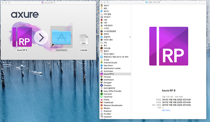Select the Automator app icon
The image size is (210, 122).
click(x=101, y=71)
